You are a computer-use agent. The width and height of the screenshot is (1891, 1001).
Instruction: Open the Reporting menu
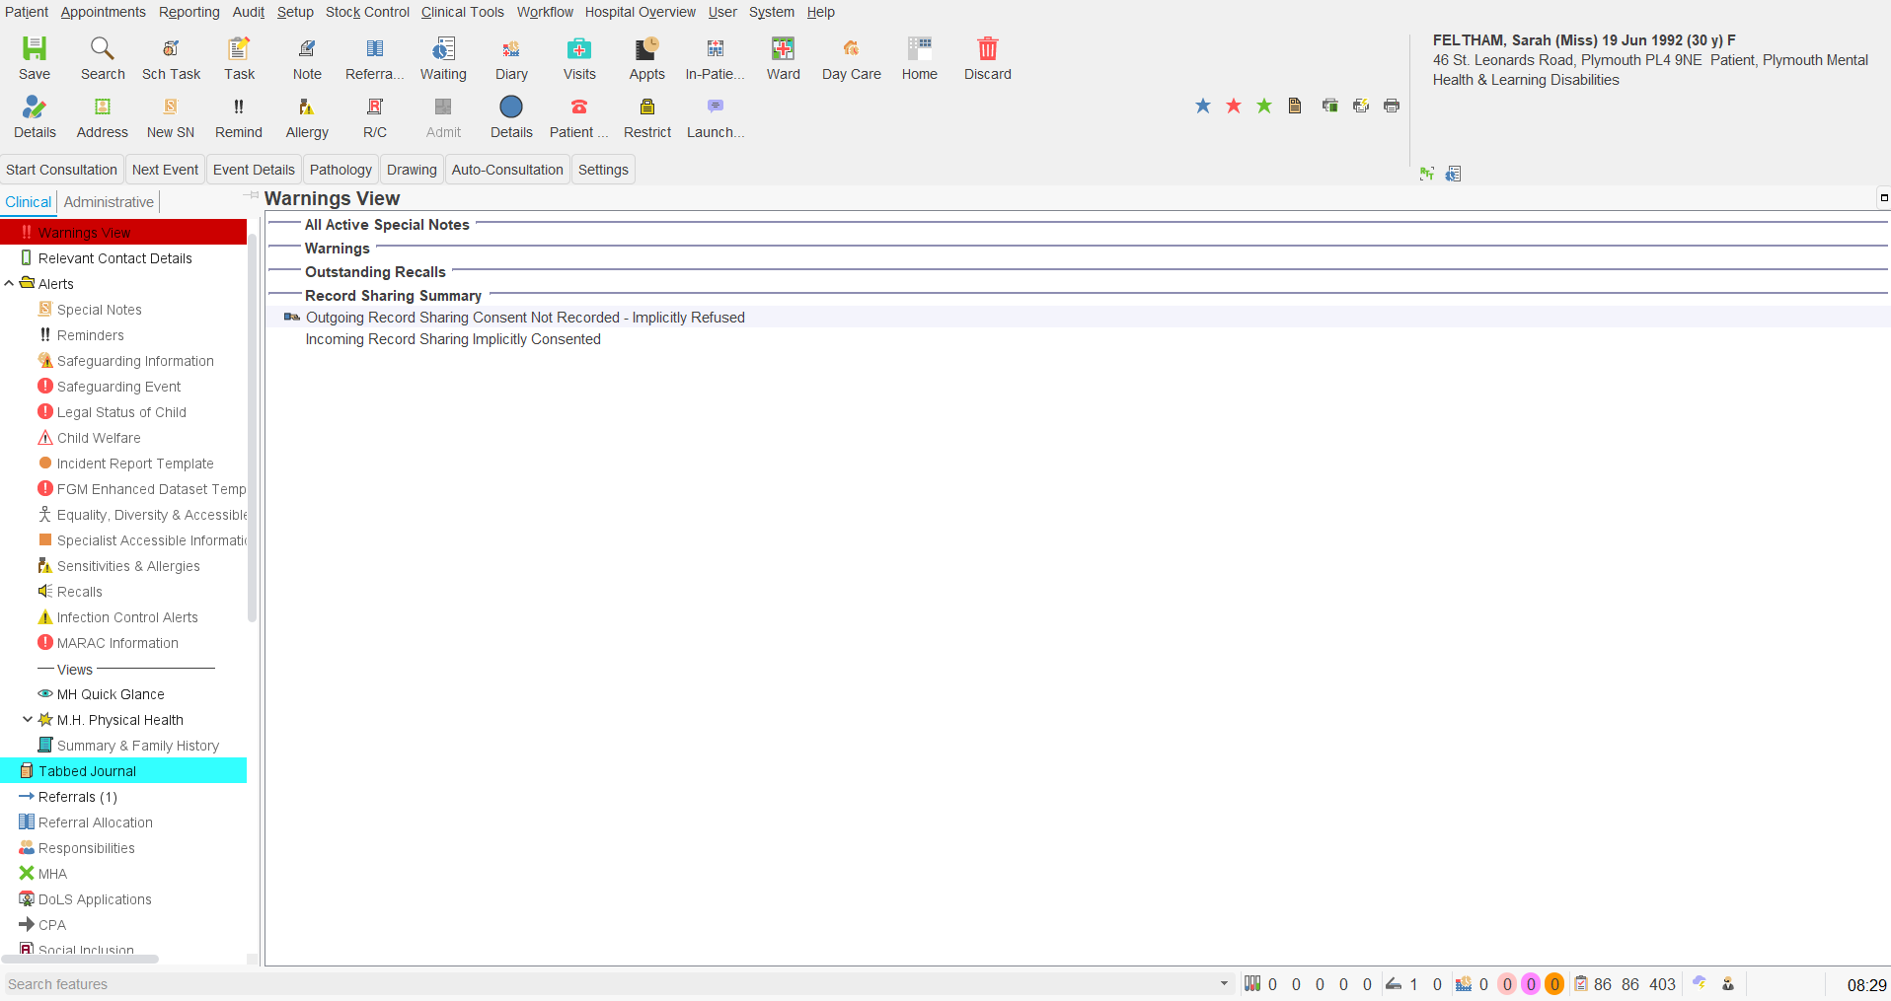(189, 12)
